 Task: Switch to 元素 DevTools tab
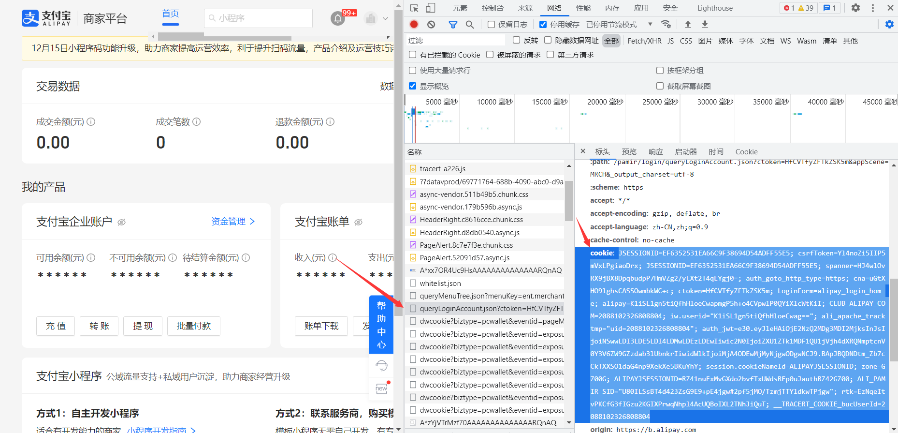pos(460,8)
